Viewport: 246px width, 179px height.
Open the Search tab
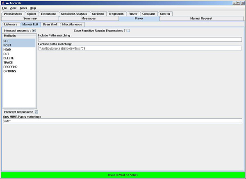[165, 14]
